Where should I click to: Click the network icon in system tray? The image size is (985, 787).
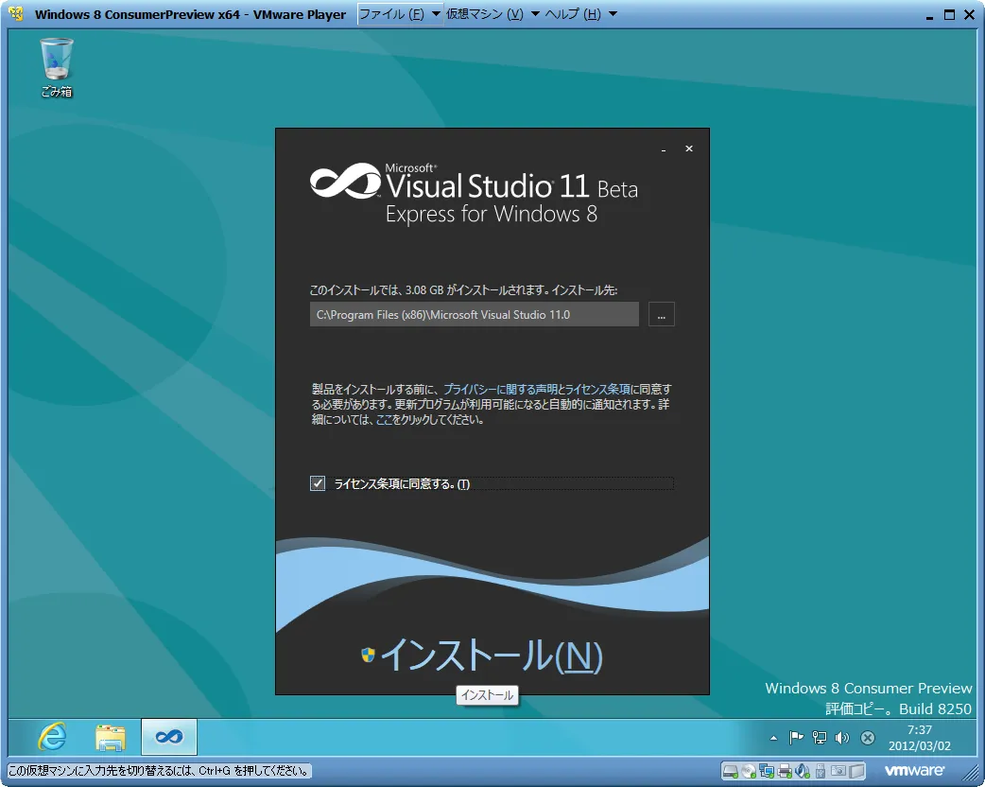(819, 738)
